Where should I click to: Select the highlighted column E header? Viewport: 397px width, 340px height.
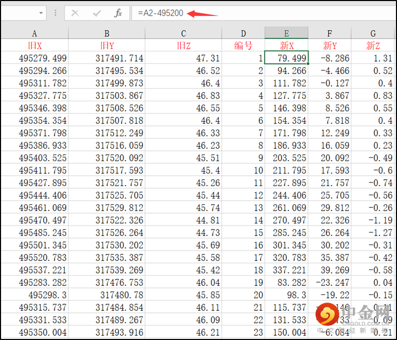click(x=286, y=33)
